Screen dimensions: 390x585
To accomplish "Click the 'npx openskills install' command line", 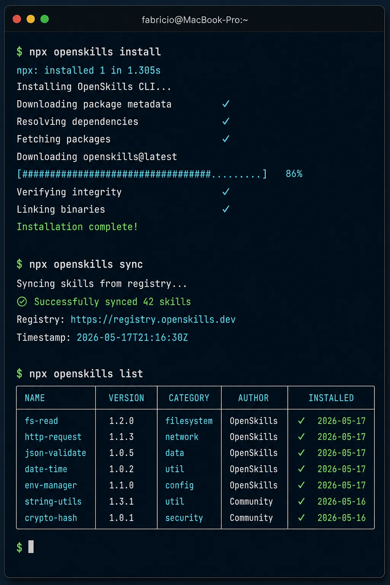I will pos(89,52).
